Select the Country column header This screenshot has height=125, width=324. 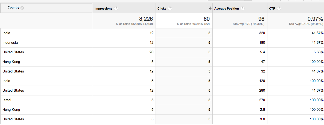tap(13, 8)
